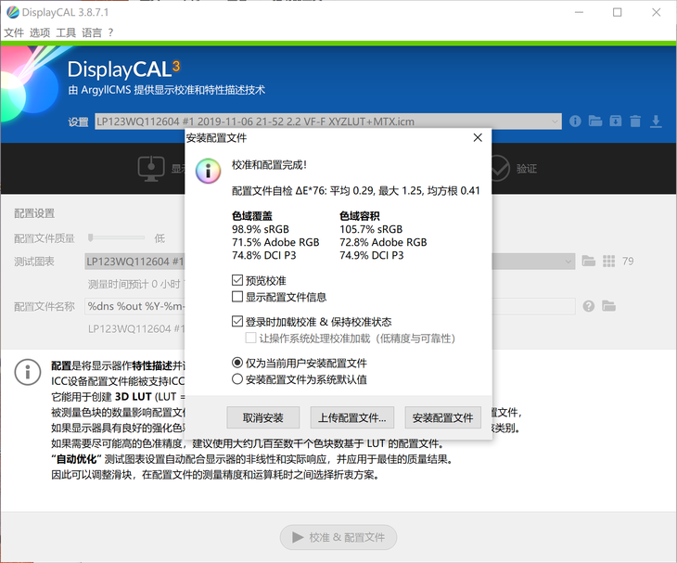
Task: Open the 工具 menu
Action: pos(66,32)
